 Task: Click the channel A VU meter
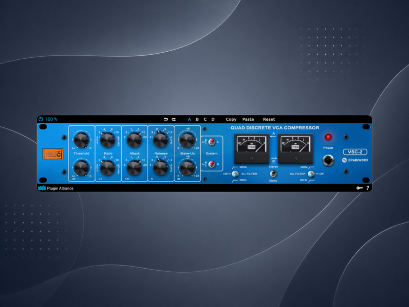coord(252,148)
